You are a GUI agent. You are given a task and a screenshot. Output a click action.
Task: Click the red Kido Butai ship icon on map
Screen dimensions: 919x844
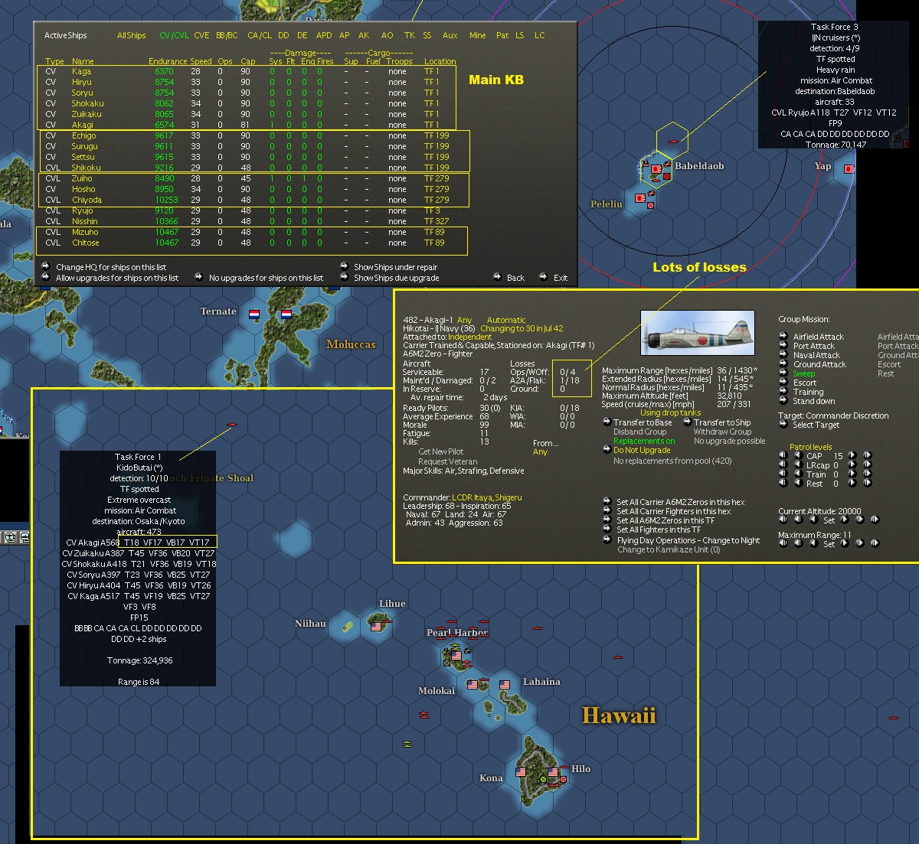[231, 425]
